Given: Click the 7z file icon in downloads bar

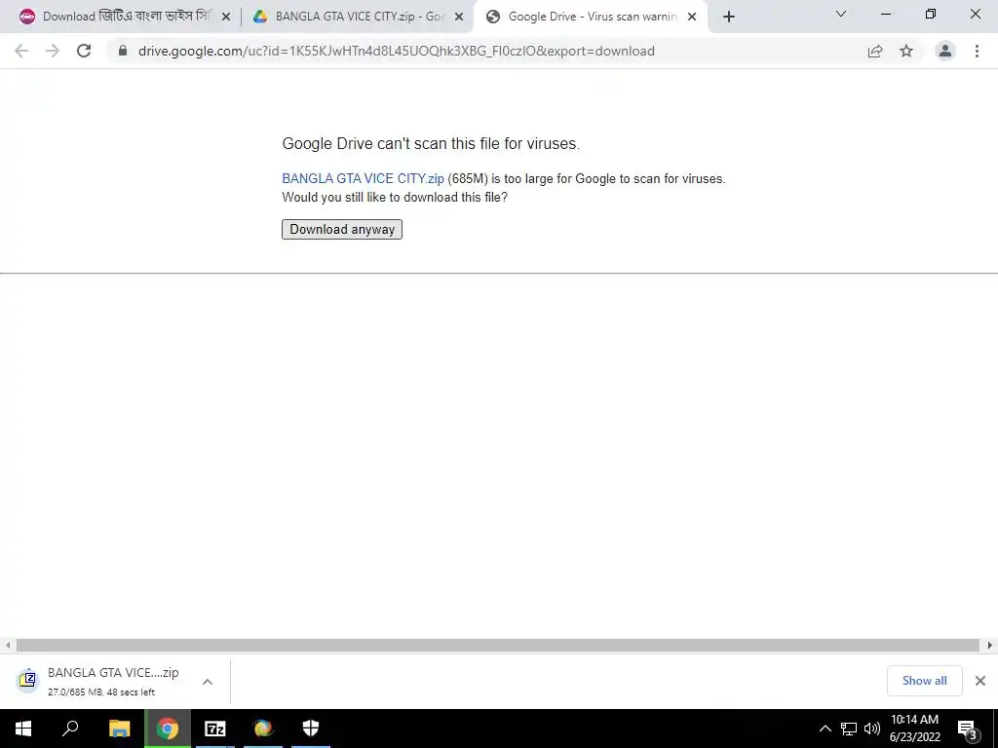Looking at the screenshot, I should coord(27,680).
